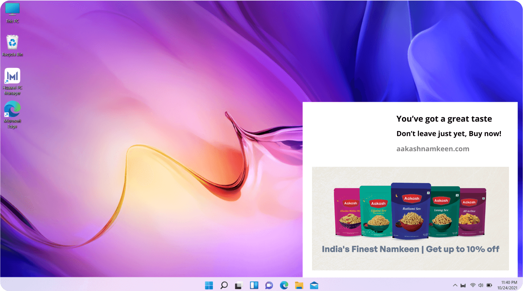Click the All in One packet in the ad

point(472,212)
